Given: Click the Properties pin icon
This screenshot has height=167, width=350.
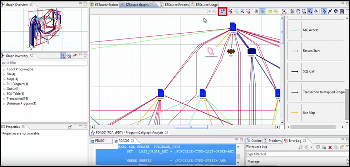Looking at the screenshot, I should (70, 127).
